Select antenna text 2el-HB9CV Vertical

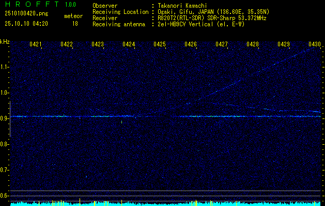coord(185,24)
